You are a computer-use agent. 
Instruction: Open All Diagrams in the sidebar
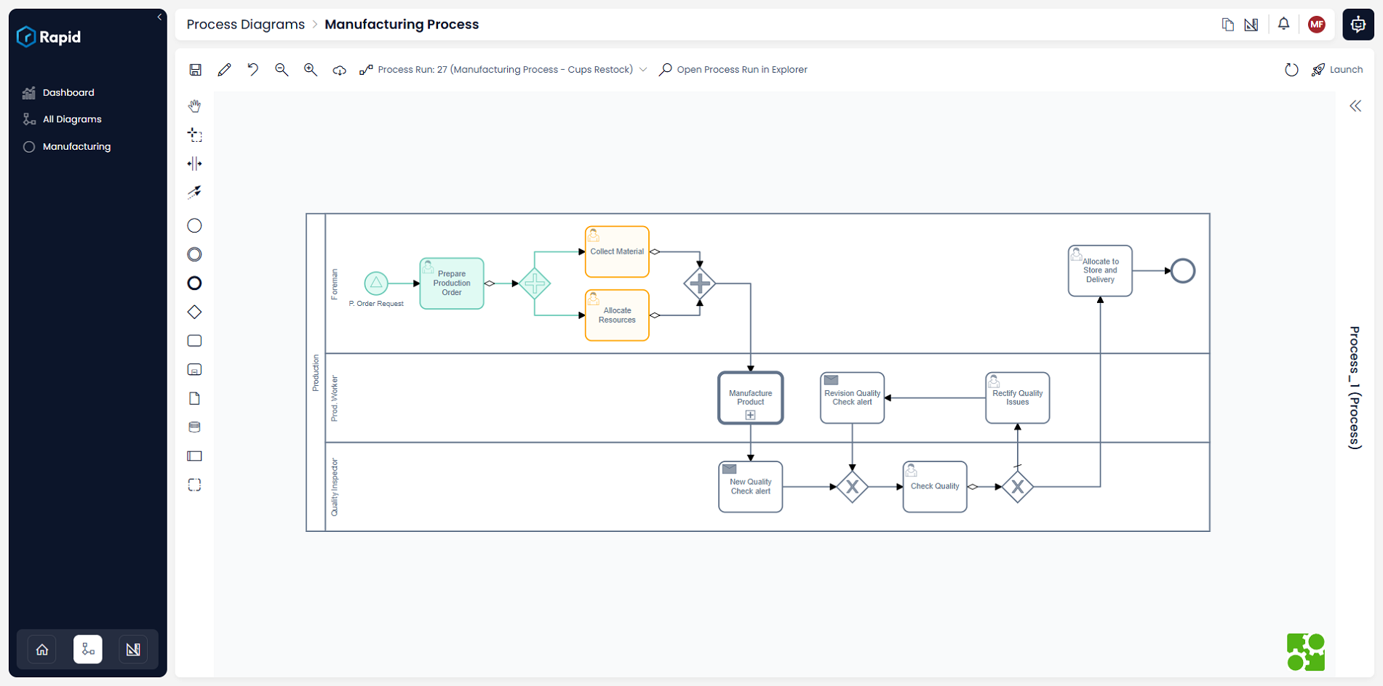click(x=72, y=119)
